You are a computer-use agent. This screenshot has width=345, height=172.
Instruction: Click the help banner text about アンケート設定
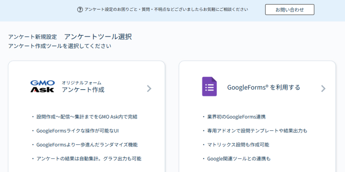click(166, 10)
